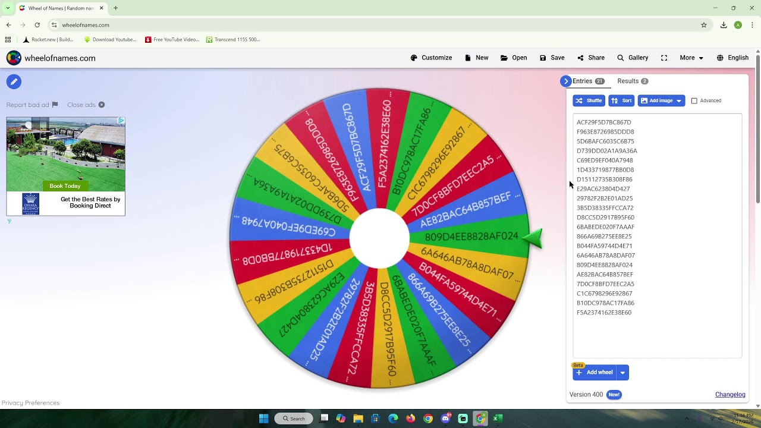Click entry text F5A2374162E38E60 in the list
The width and height of the screenshot is (761, 428).
(x=604, y=313)
